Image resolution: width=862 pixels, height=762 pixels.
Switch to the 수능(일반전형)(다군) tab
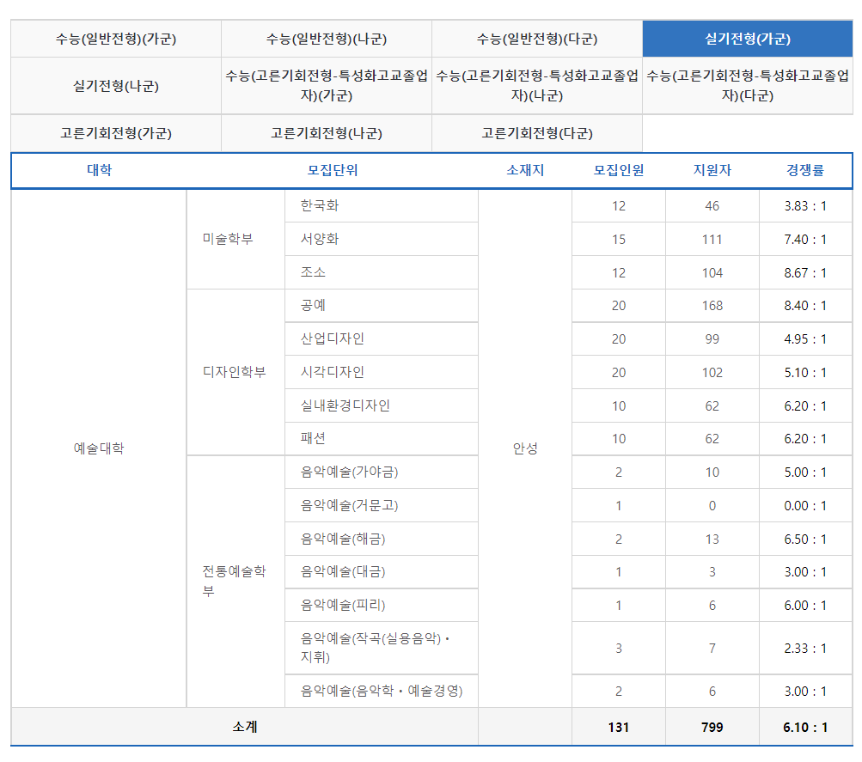click(536, 38)
